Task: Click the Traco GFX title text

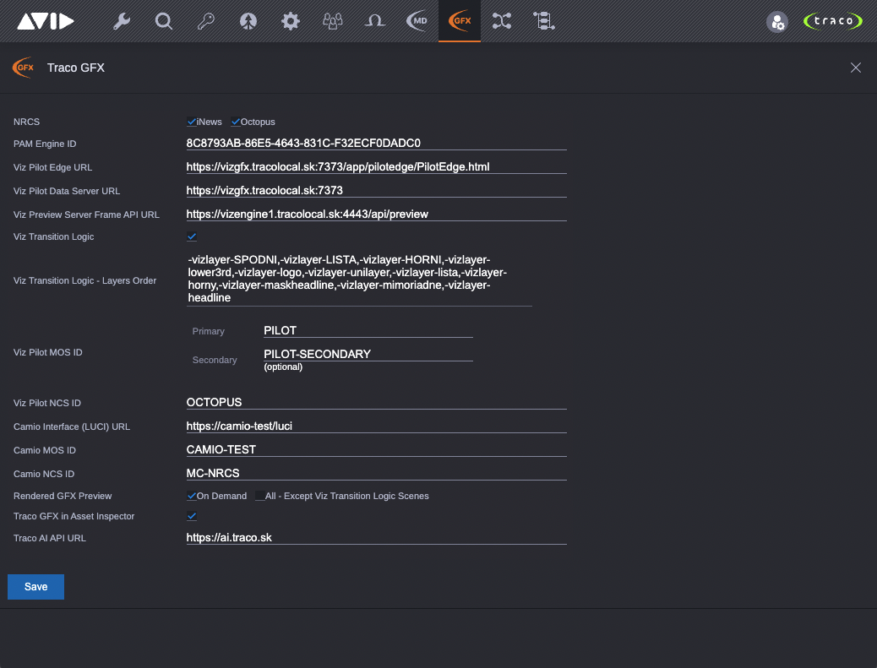Action: pos(75,68)
